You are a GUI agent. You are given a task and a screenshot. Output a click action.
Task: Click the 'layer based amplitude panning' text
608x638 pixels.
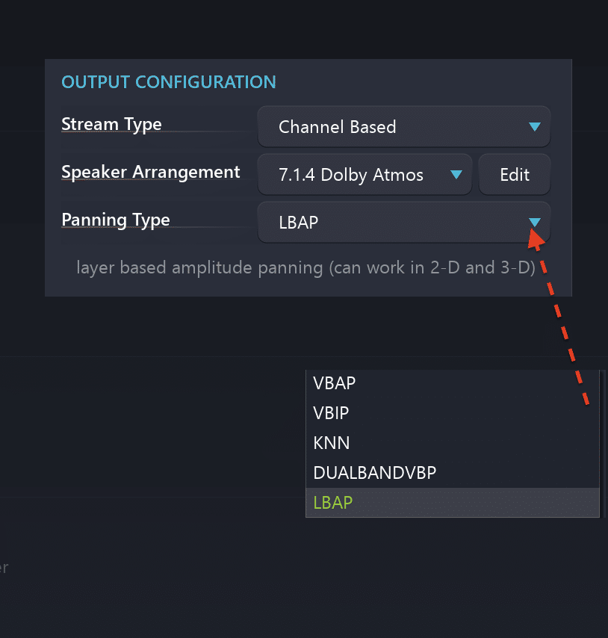pyautogui.click(x=200, y=267)
